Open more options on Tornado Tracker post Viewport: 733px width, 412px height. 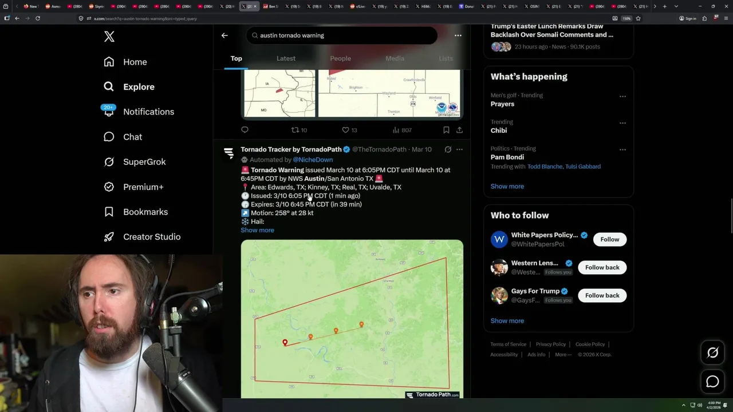pyautogui.click(x=459, y=149)
